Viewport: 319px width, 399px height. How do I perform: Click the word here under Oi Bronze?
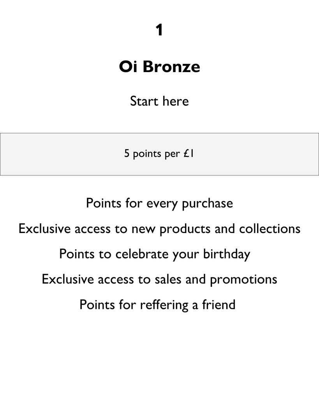click(x=176, y=101)
